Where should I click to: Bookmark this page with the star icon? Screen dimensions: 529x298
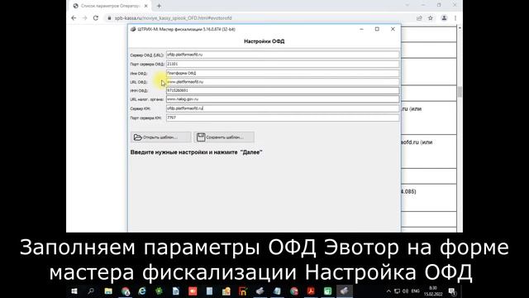pyautogui.click(x=431, y=18)
